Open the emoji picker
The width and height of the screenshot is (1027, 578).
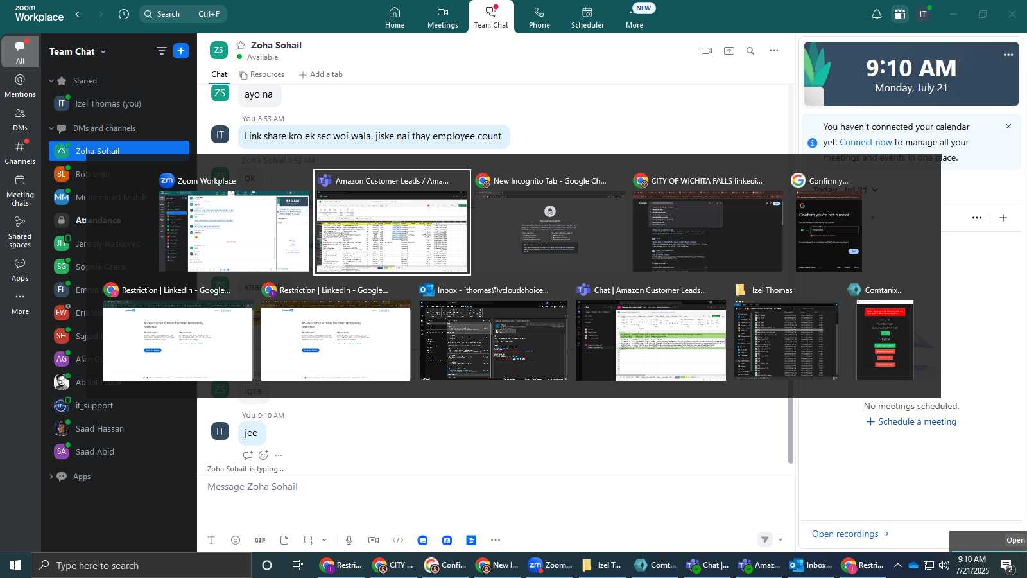click(x=236, y=540)
